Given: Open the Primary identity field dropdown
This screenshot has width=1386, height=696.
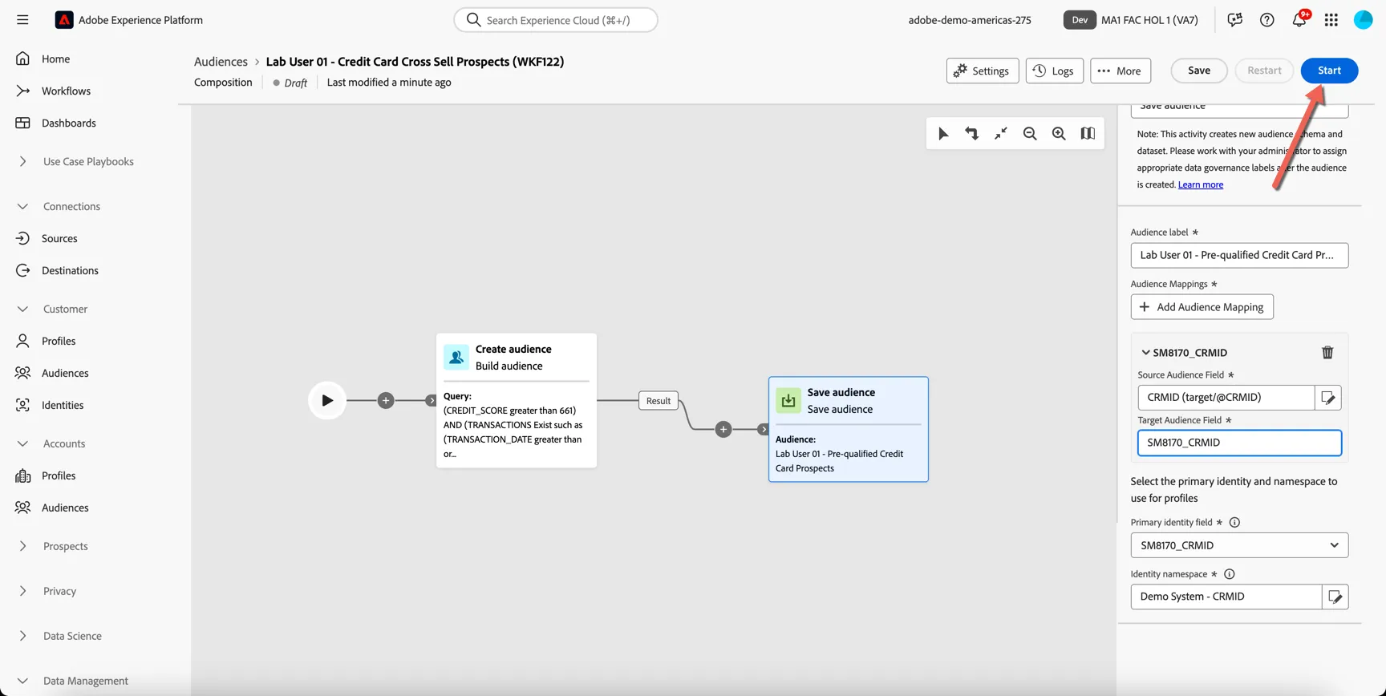Looking at the screenshot, I should click(x=1239, y=545).
